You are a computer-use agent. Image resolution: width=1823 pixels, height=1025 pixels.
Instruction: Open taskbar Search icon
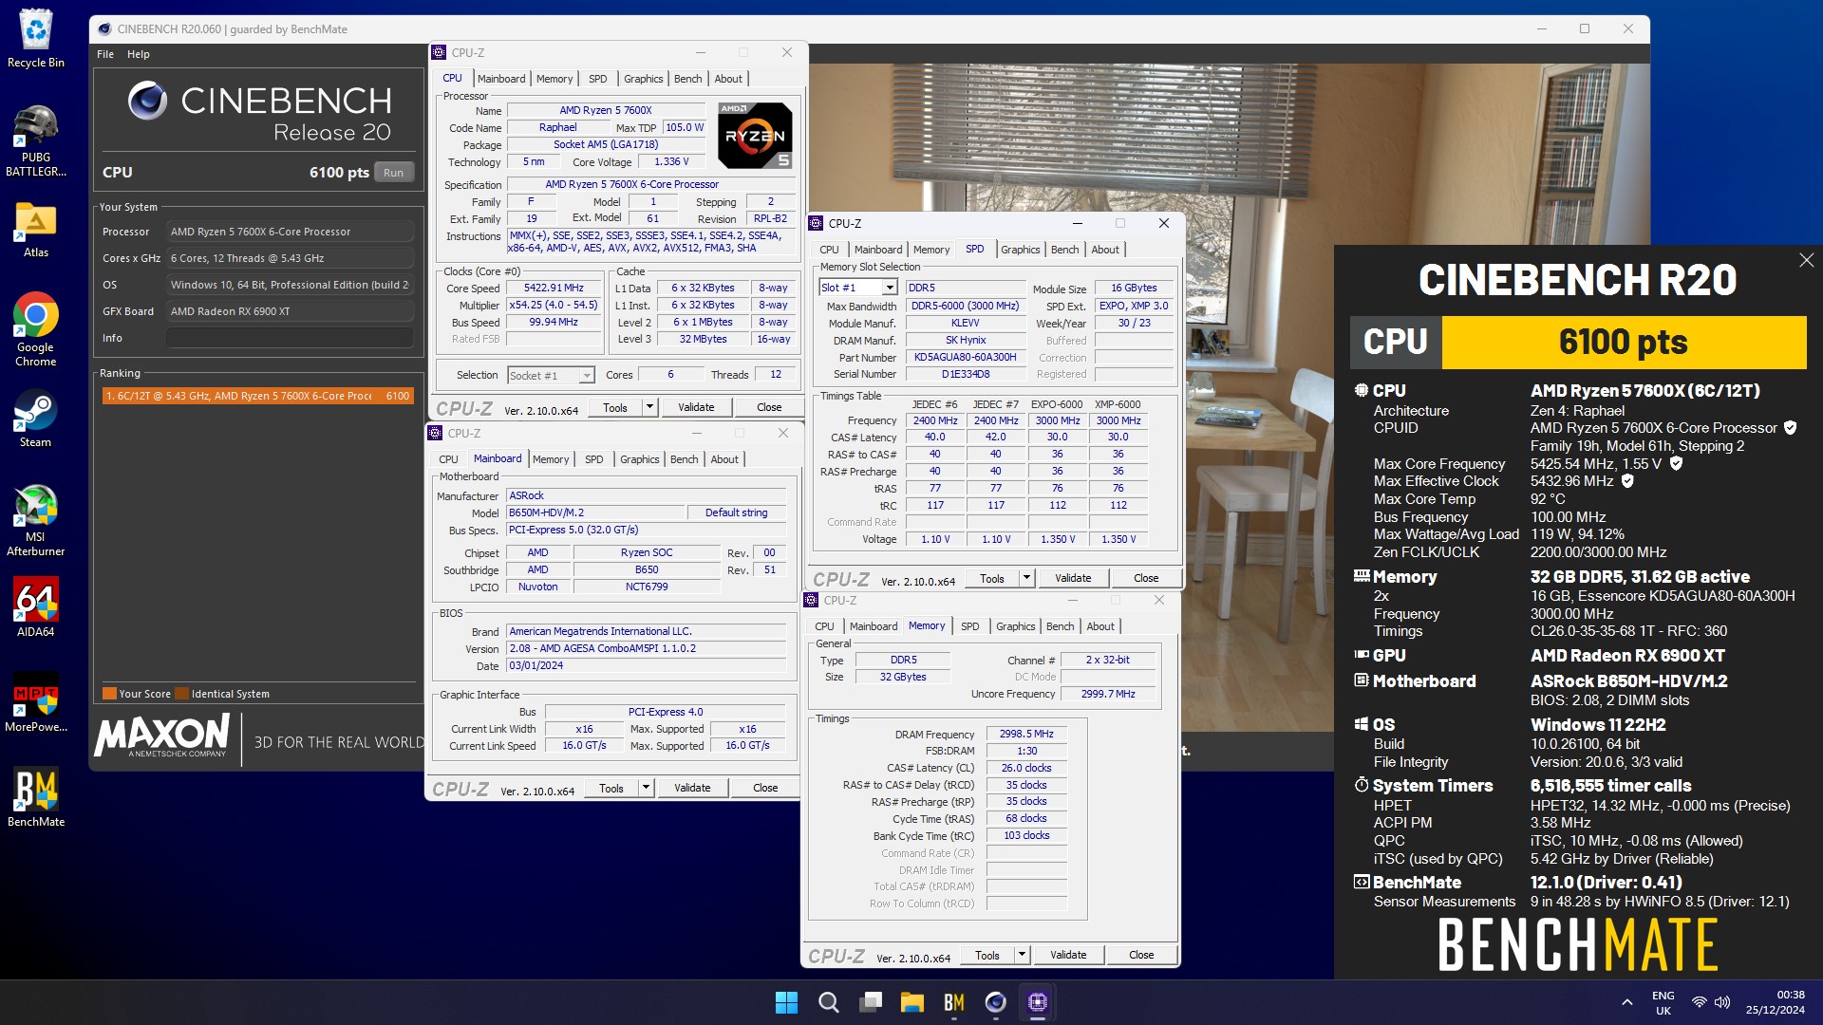pos(828,1002)
